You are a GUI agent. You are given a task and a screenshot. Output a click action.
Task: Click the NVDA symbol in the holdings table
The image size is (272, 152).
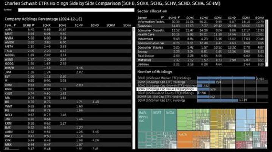(9, 38)
